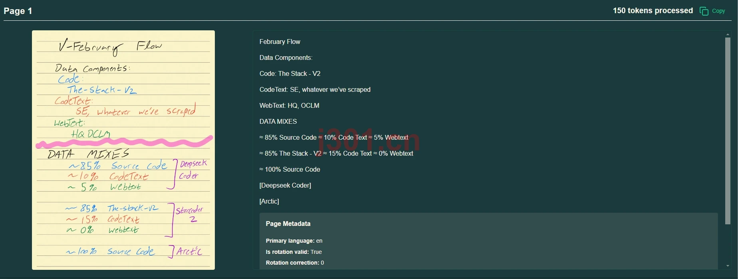The width and height of the screenshot is (738, 279).
Task: Click the Copy text link
Action: coord(718,11)
